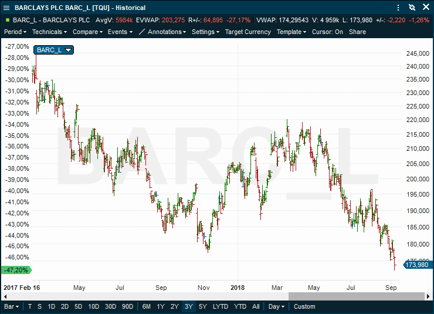Click the VWAP: 174,29543 value
The image size is (434, 314).
pos(282,20)
